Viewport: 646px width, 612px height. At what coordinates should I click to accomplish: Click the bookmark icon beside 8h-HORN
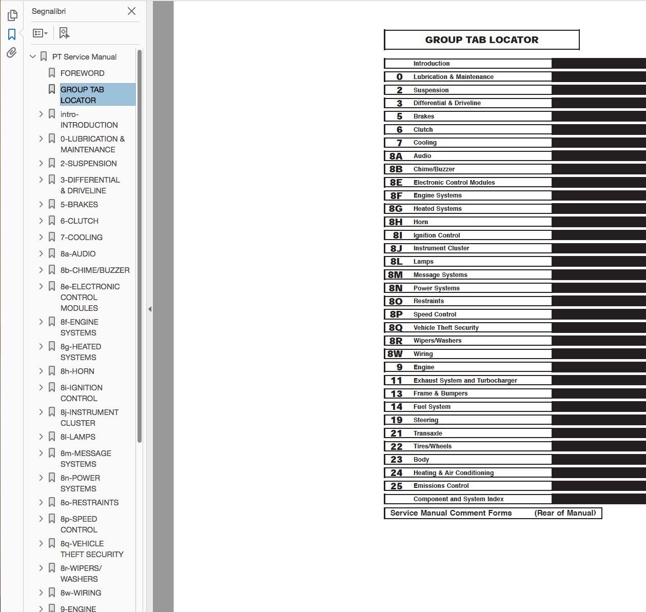click(x=52, y=371)
